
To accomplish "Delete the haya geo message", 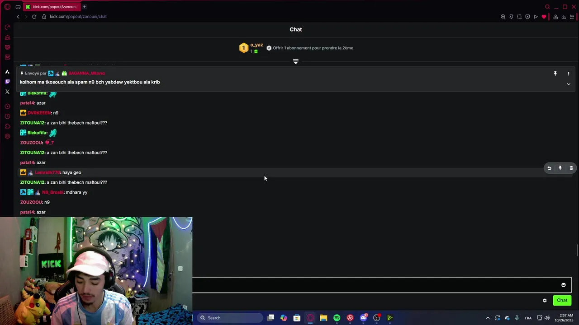I will [571, 168].
